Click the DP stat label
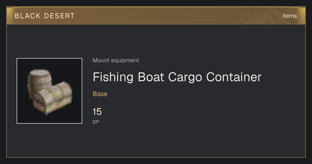This screenshot has width=312, height=164. point(96,122)
